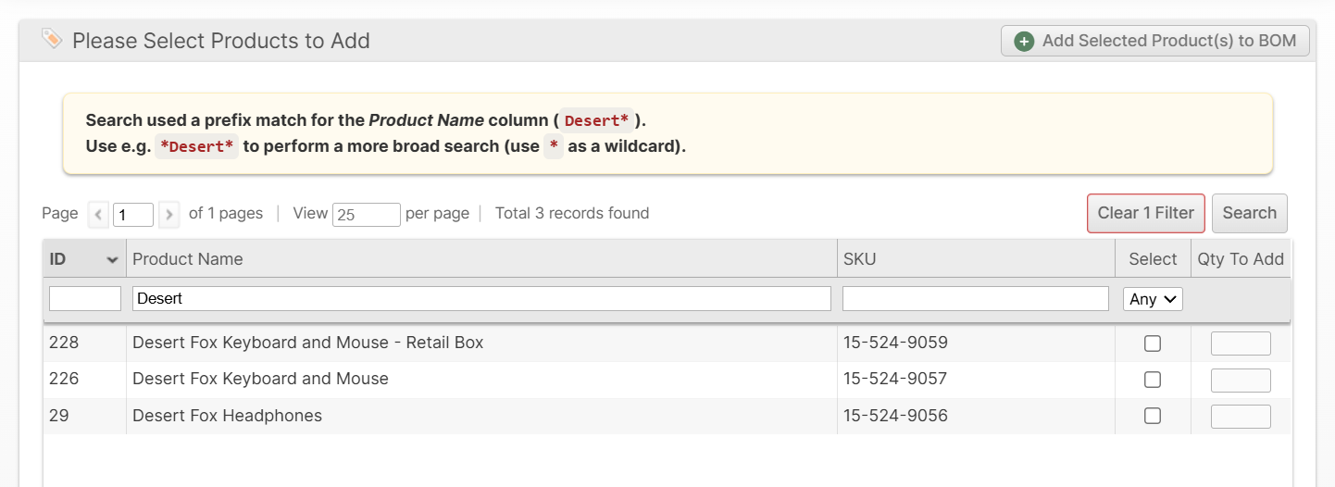Sort by the SKU column header
This screenshot has width=1335, height=487.
tap(859, 259)
